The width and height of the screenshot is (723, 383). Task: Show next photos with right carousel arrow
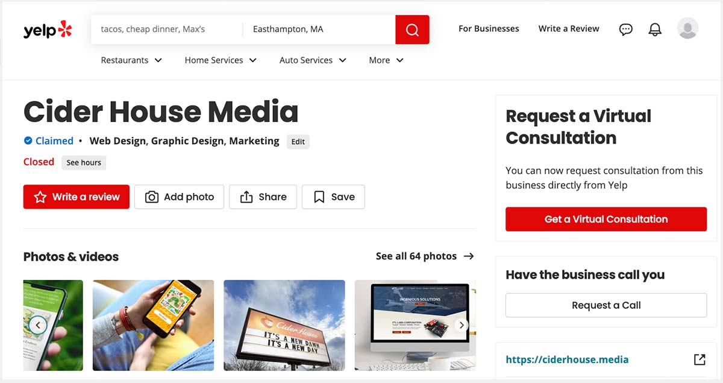point(461,325)
